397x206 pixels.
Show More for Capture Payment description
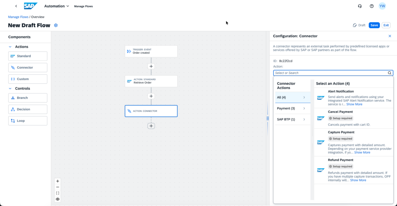pos(362,153)
